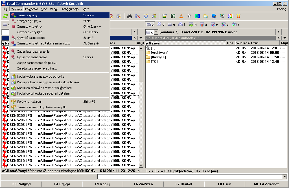Select Zaznacz wszystko menu entry
Screen dimensions: 289x188
tap(60, 26)
